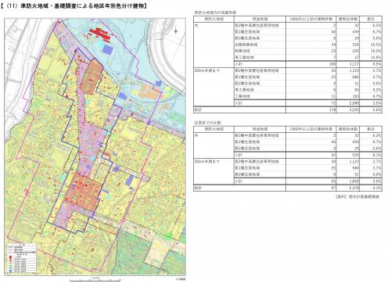Click the 1,858 subtotal cell in the lower table

click(x=353, y=181)
